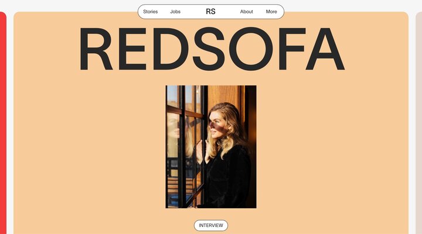The image size is (422, 234).
Task: Click the final A in REDSOFA
Action: click(x=325, y=49)
